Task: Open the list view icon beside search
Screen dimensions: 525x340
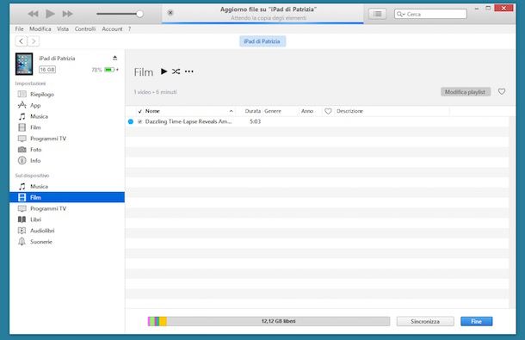Action: (x=377, y=14)
